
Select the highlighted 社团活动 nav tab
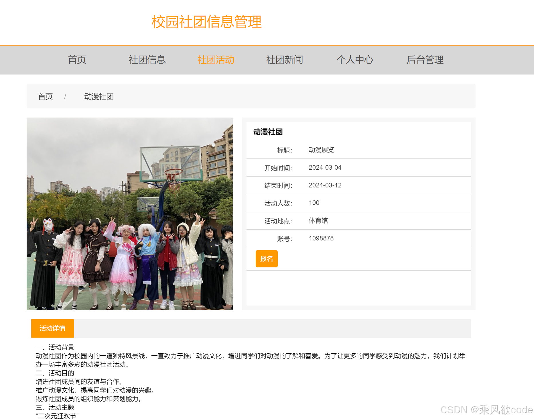216,60
